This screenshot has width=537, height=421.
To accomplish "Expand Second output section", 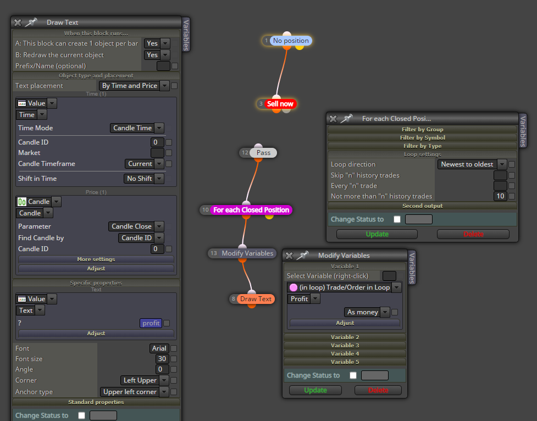I will pos(422,206).
